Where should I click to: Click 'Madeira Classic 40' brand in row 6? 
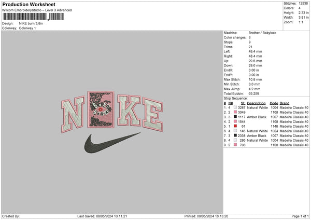tap(294, 131)
